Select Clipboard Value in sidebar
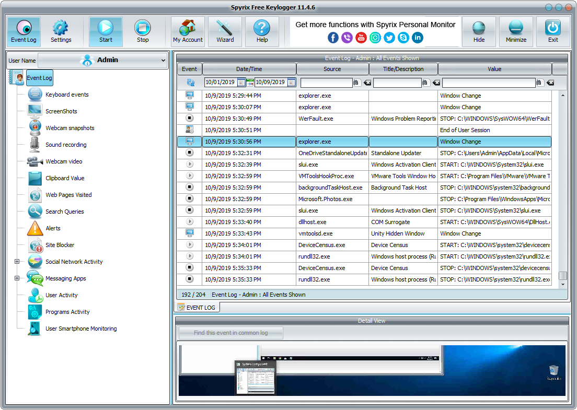Image resolution: width=577 pixels, height=410 pixels. [x=65, y=178]
